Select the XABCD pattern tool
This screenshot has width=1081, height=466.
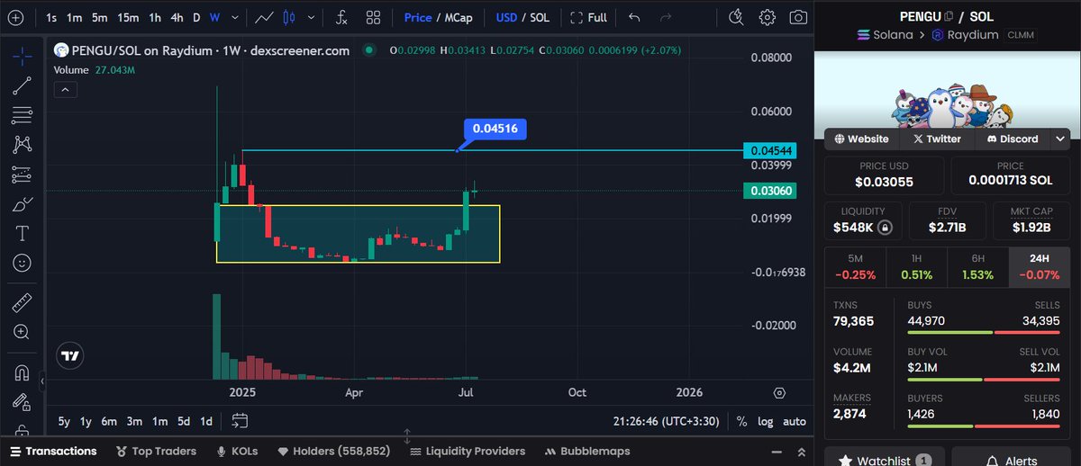tap(23, 144)
